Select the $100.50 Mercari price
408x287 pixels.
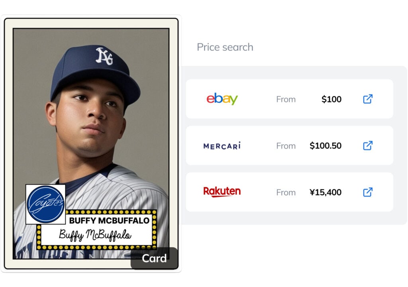[x=326, y=146]
